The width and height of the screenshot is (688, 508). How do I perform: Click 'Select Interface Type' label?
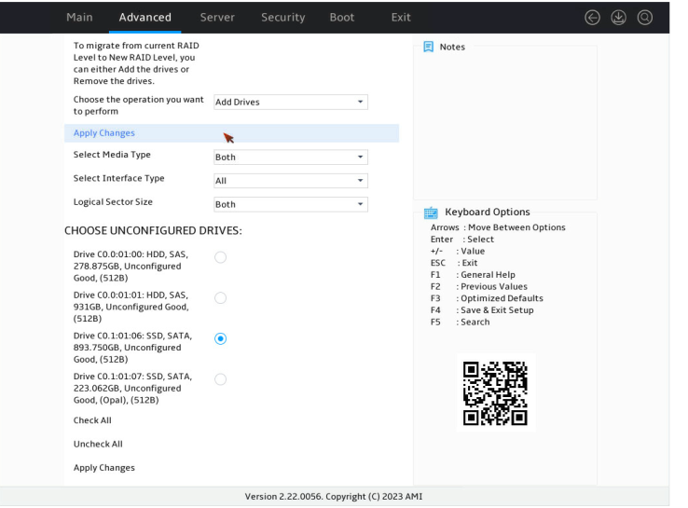coord(119,178)
